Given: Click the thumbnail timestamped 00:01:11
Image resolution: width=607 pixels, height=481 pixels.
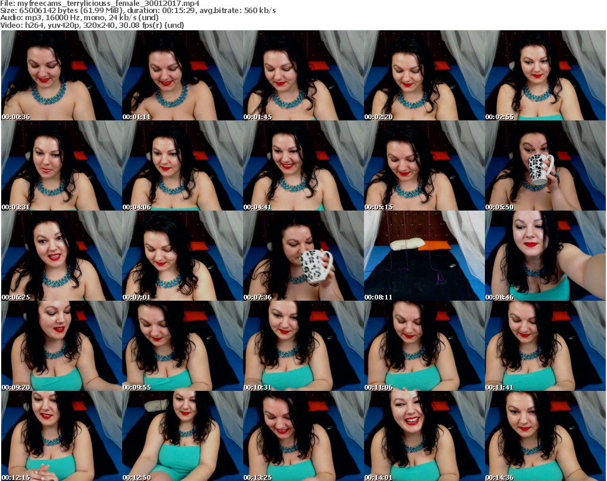Looking at the screenshot, I should point(183,75).
